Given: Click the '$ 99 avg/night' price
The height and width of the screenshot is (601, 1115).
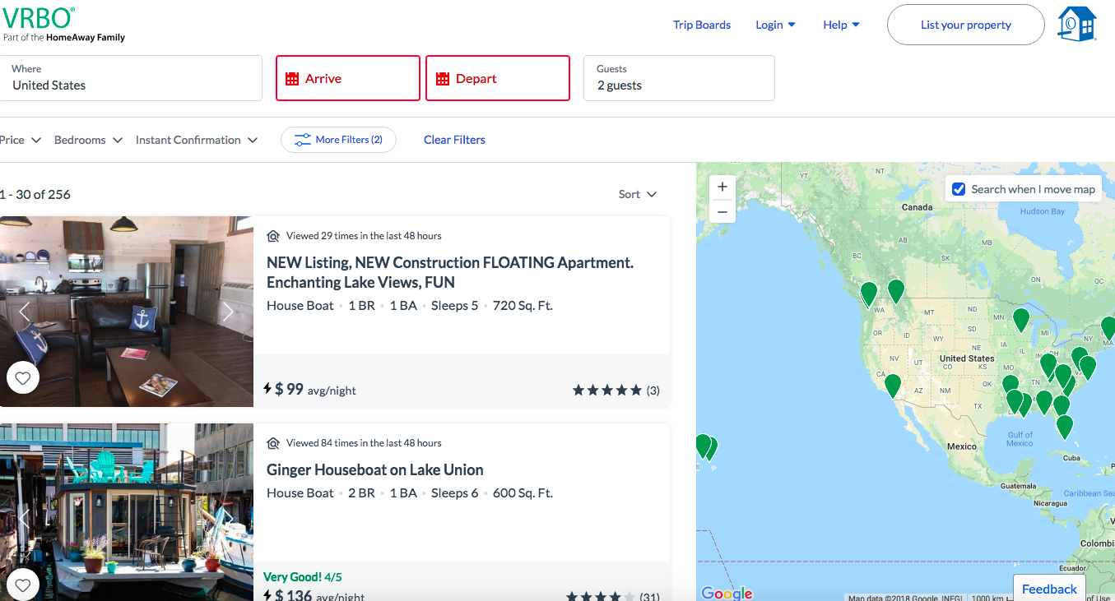Looking at the screenshot, I should 315,389.
